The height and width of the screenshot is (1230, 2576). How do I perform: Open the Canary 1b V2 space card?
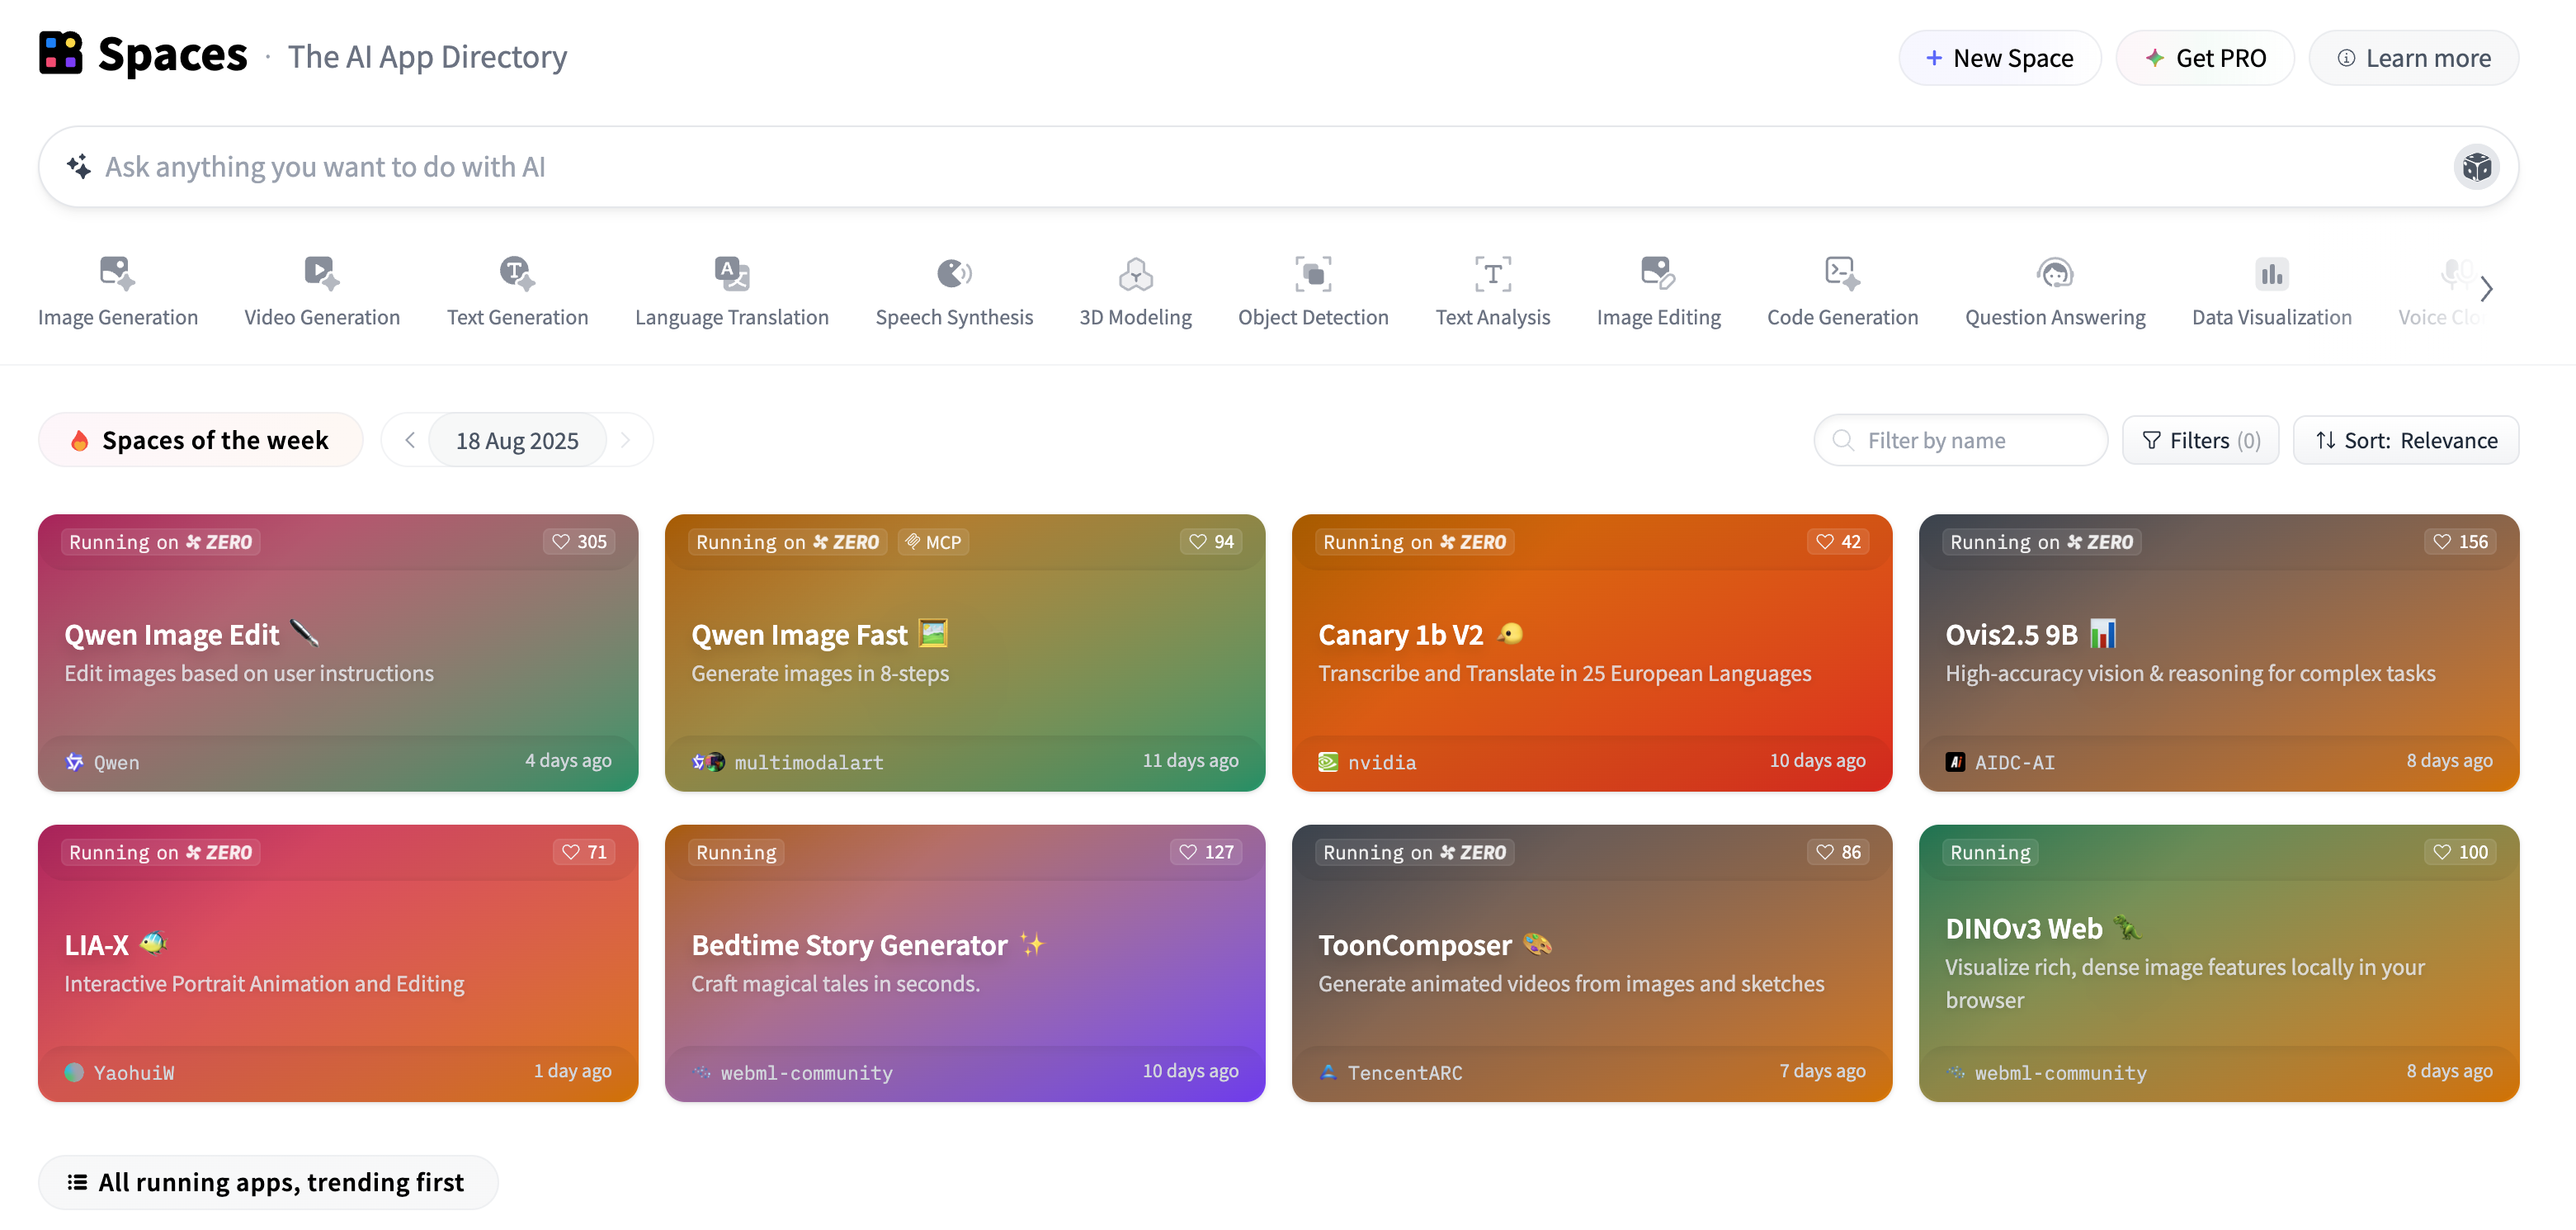(x=1592, y=652)
